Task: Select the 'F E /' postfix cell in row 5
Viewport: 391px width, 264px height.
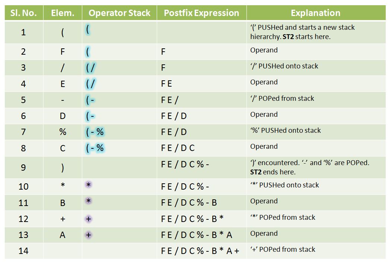Action: coord(169,100)
